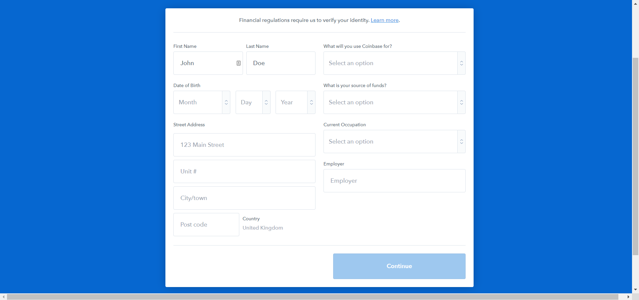Click the First Name field containing John

[208, 63]
